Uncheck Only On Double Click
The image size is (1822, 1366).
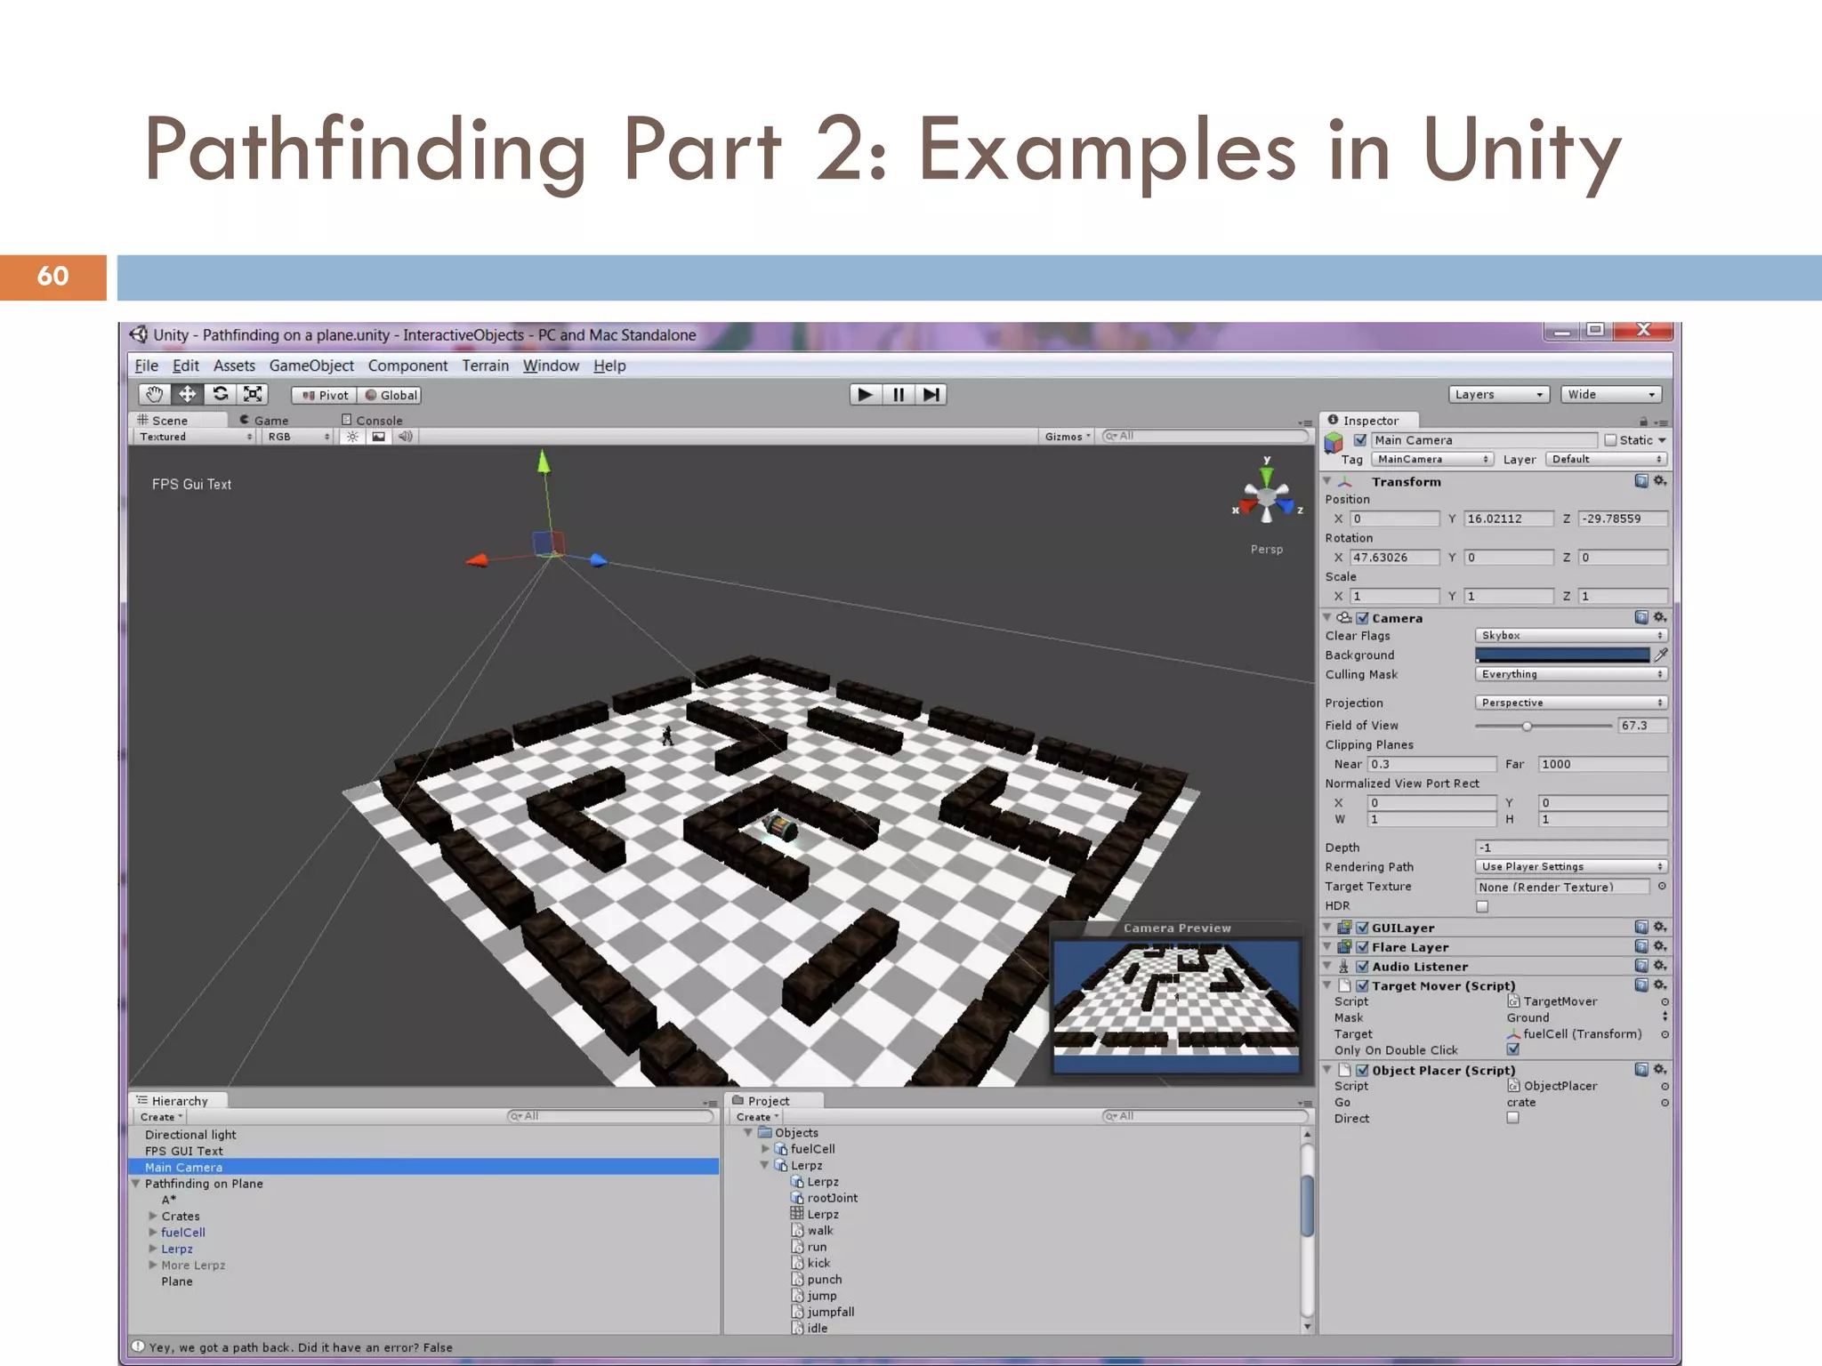click(x=1513, y=1049)
